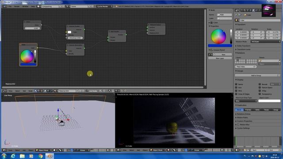Open the Help menu
The width and height of the screenshot is (283, 159).
[x=33, y=6]
